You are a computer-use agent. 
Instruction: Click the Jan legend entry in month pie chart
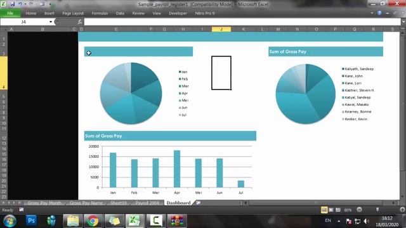pos(183,72)
